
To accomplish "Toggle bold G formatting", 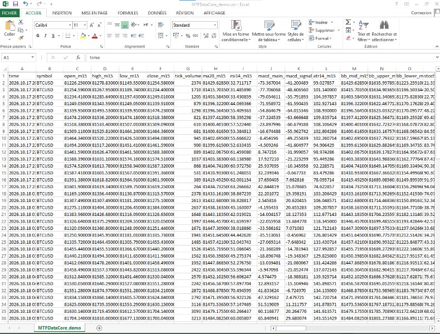I will pyautogui.click(x=38, y=36).
